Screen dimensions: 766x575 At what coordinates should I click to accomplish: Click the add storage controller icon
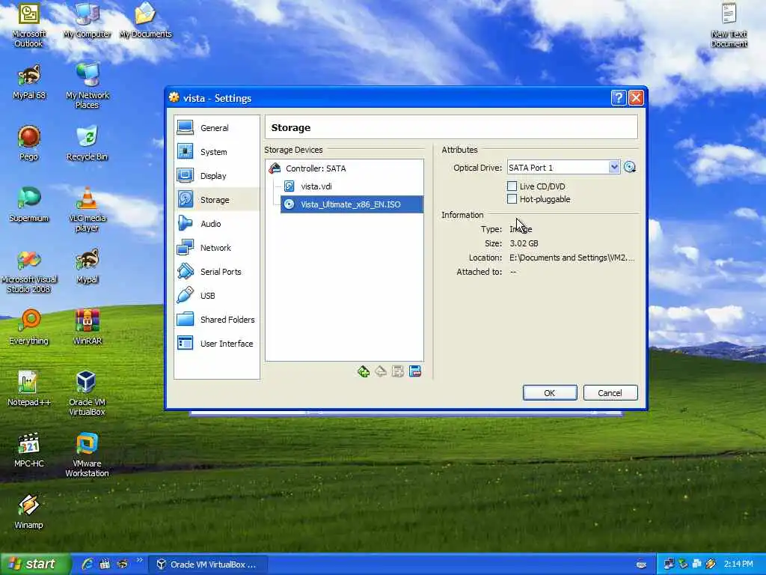point(364,371)
